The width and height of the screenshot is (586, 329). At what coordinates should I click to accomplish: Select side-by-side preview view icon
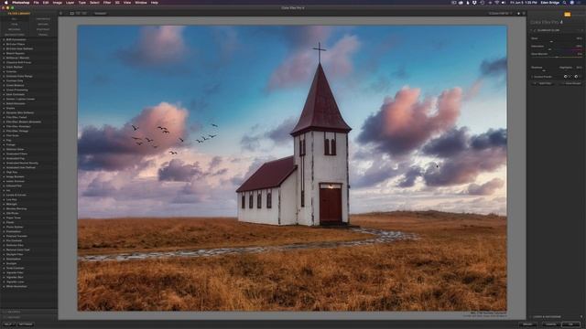(84, 14)
